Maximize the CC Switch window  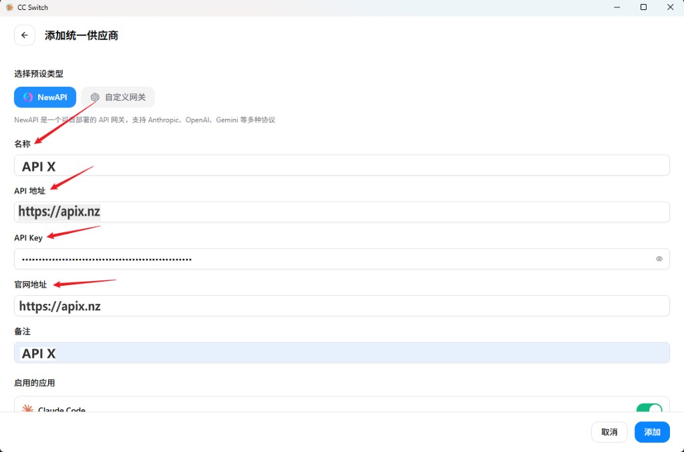[x=643, y=7]
